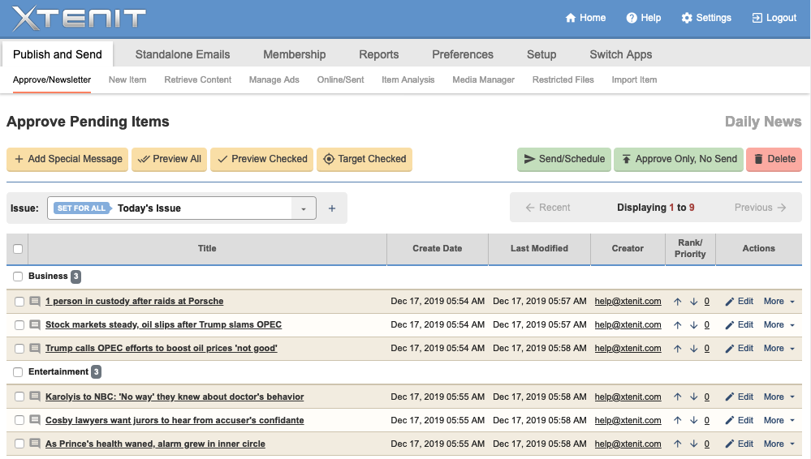Check the Entertainment section checkbox

tap(18, 371)
